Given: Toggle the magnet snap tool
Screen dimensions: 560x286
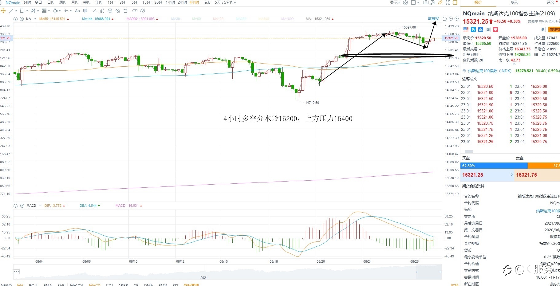Looking at the screenshot, I should coord(102,11).
